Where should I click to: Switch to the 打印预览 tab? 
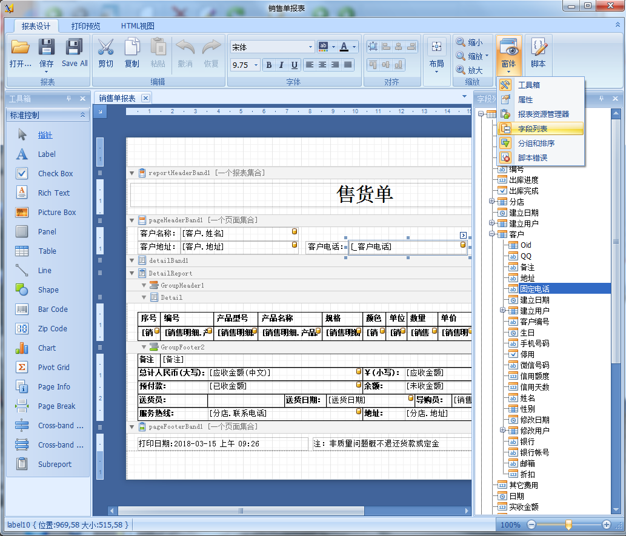click(85, 26)
